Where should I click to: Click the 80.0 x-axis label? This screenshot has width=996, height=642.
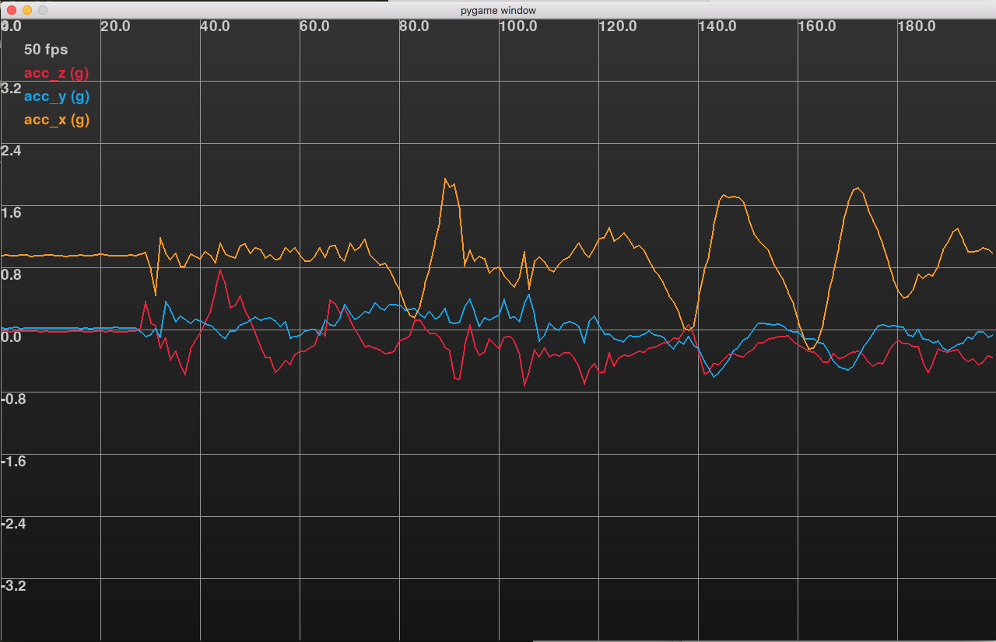[x=415, y=26]
